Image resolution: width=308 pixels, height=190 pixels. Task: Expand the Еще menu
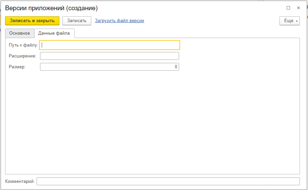(x=290, y=21)
